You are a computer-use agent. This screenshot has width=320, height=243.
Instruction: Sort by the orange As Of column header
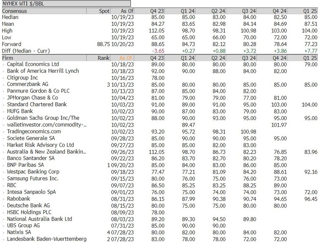pos(126,58)
